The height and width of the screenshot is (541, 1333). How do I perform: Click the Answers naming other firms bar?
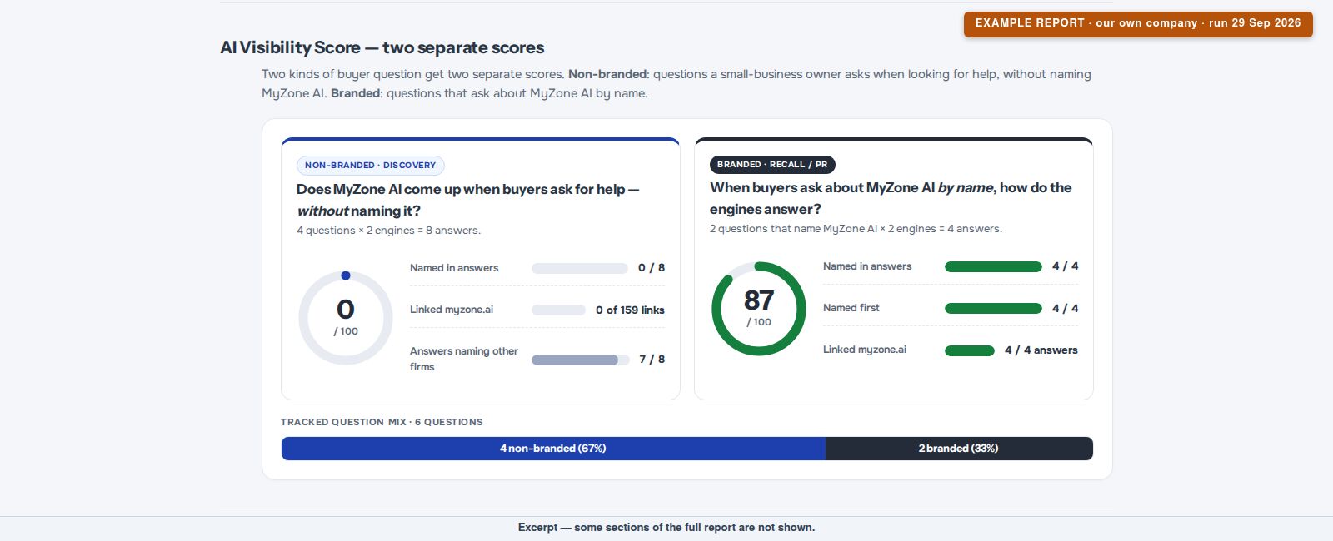pos(580,360)
